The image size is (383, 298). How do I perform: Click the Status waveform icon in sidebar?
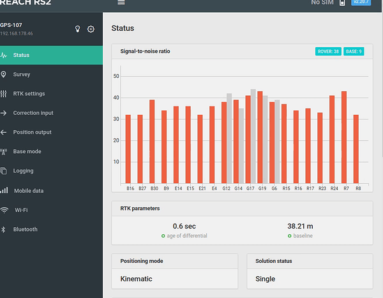pyautogui.click(x=3, y=56)
